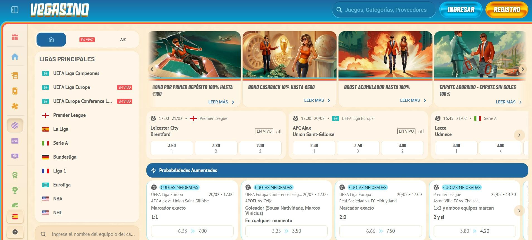Switch to the EN VIVO tab
This screenshot has height=240, width=532.
(87, 40)
